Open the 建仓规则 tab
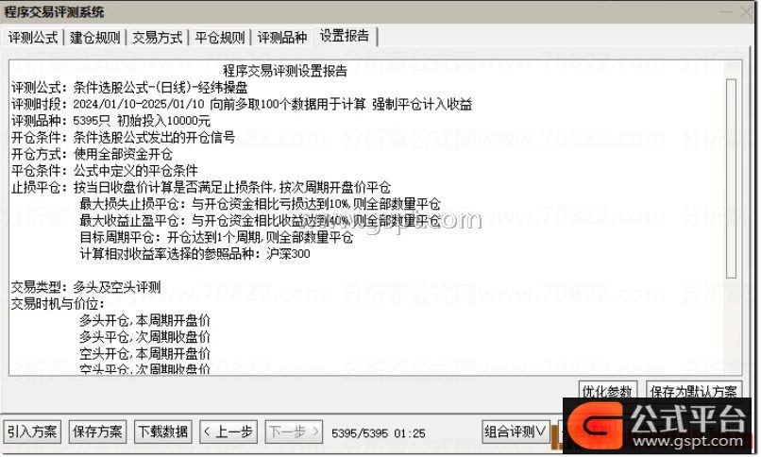 tap(94, 38)
